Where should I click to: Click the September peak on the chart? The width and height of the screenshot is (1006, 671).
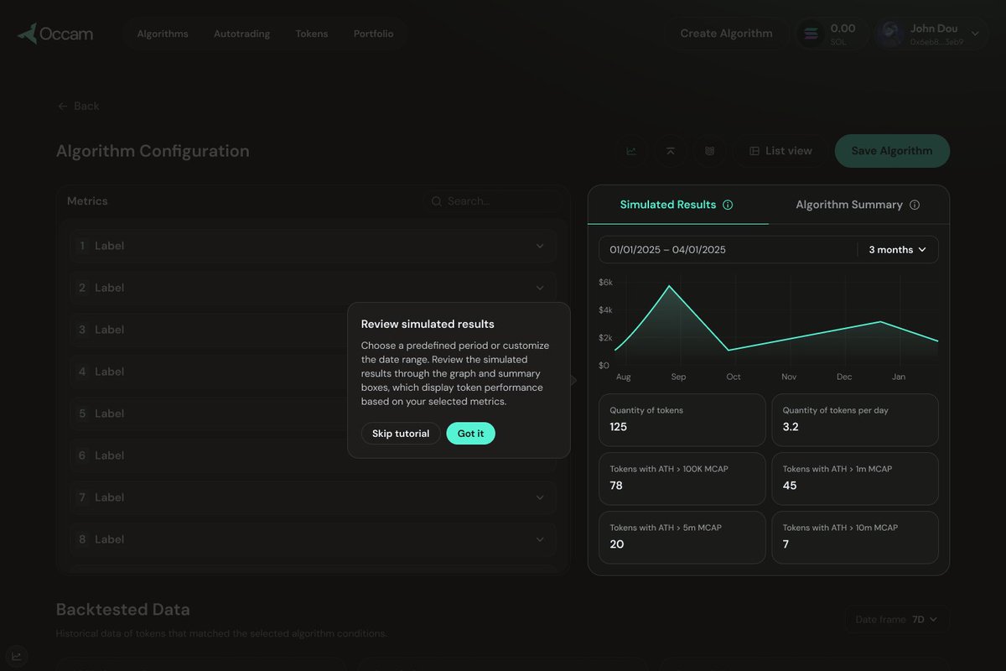(x=669, y=286)
